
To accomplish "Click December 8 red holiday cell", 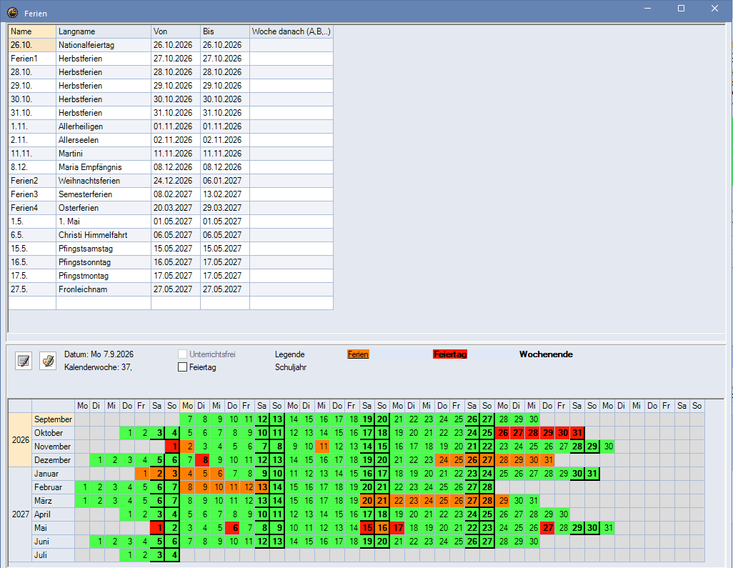I will pyautogui.click(x=202, y=460).
